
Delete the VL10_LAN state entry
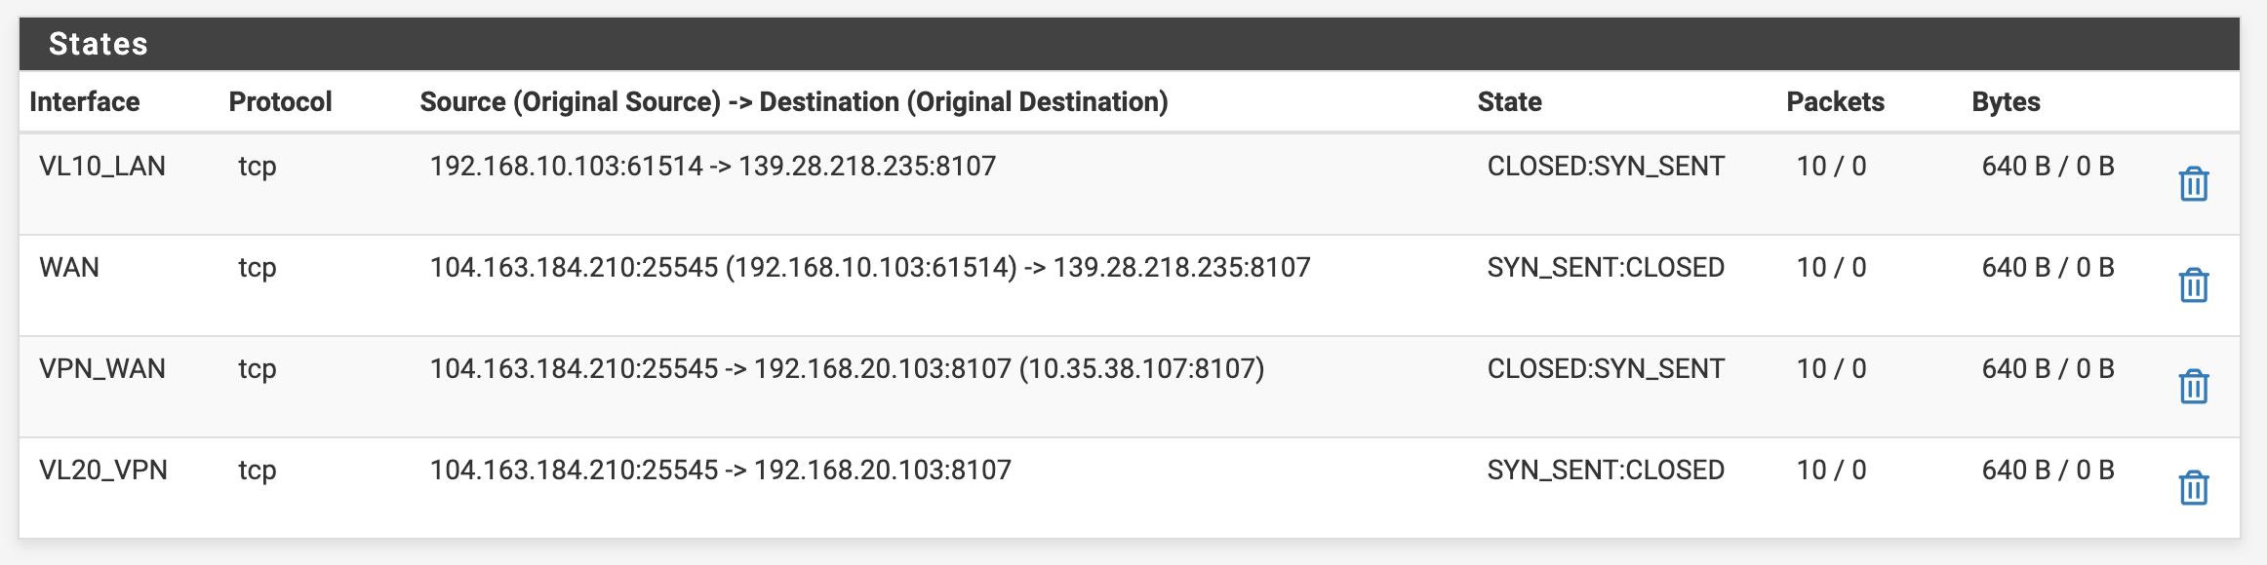click(x=2194, y=184)
